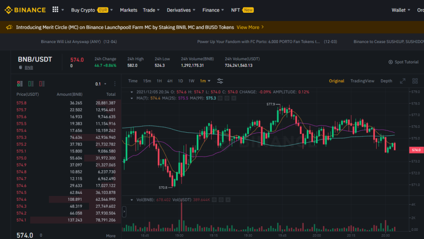Select Time chart interval
Screen dimensions: 424x239
click(133, 81)
